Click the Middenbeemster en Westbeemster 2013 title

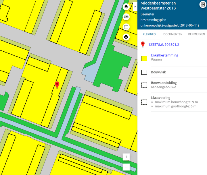pyautogui.click(x=162, y=6)
